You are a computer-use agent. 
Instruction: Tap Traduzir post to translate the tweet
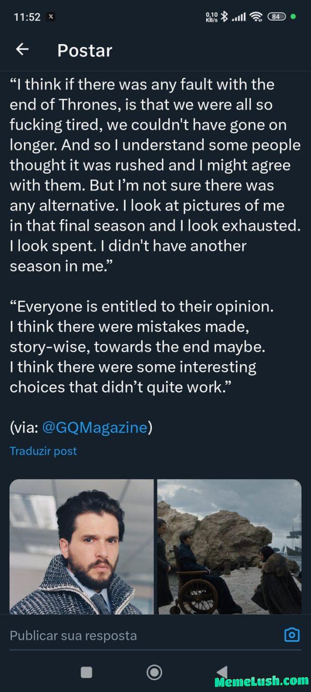point(43,451)
